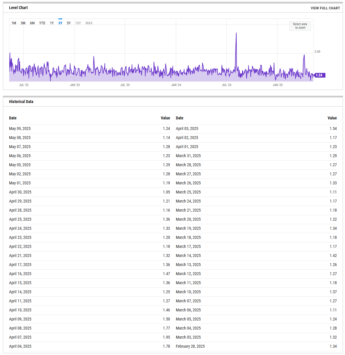Select the April 04, 2025 date
Viewport: 345px width, 355px height.
[x=20, y=346]
